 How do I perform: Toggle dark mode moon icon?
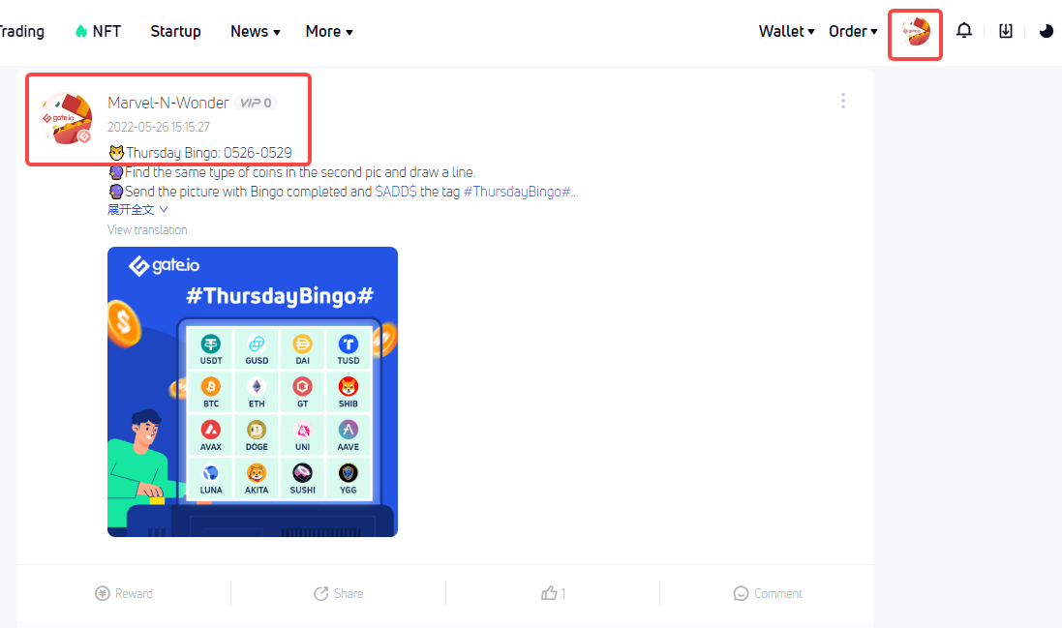pyautogui.click(x=1047, y=31)
